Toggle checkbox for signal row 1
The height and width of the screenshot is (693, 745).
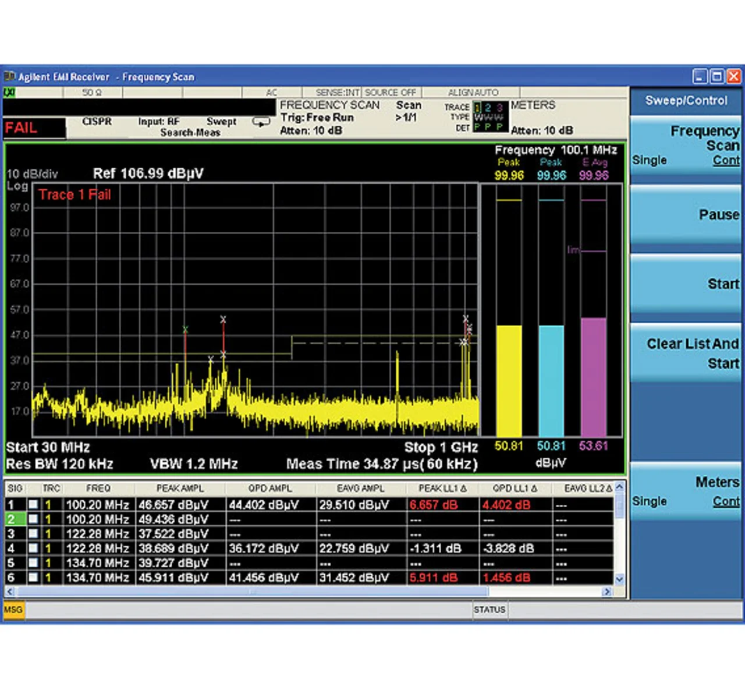33,504
